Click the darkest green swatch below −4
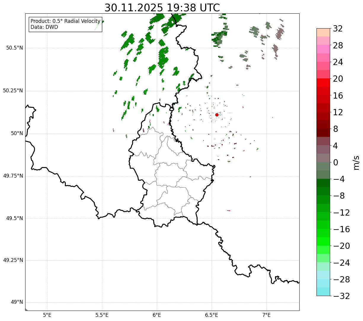Viewport: 363px width, 321px height. point(323,183)
